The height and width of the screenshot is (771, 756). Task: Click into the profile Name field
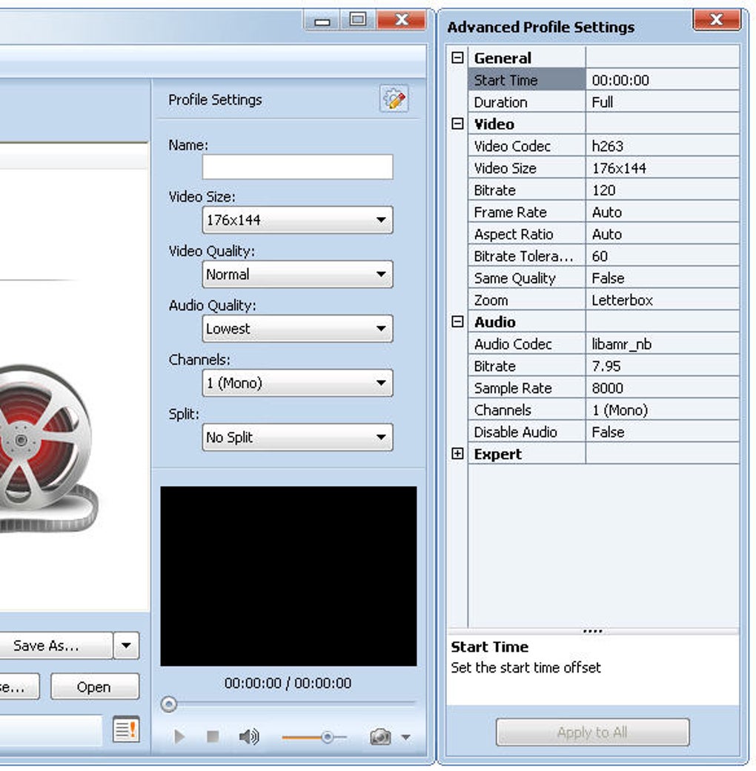[297, 167]
